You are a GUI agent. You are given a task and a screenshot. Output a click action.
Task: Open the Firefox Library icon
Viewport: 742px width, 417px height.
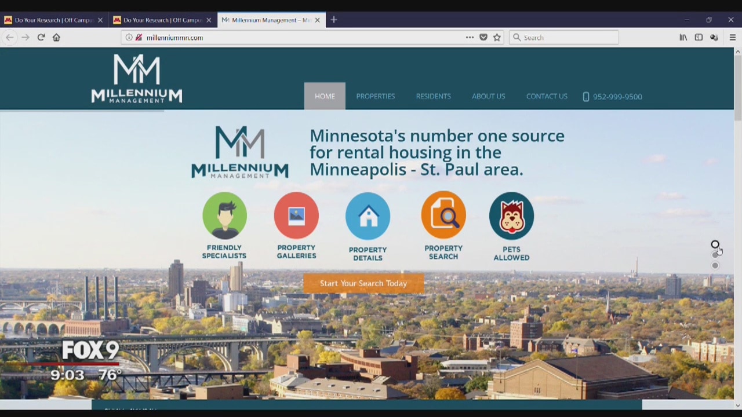pos(683,37)
